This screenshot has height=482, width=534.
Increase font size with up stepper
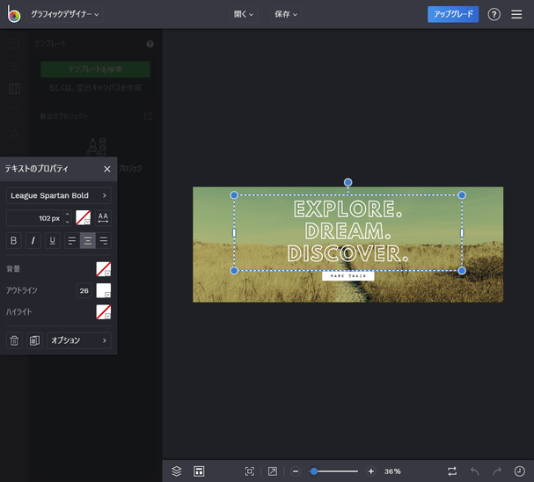coord(68,214)
